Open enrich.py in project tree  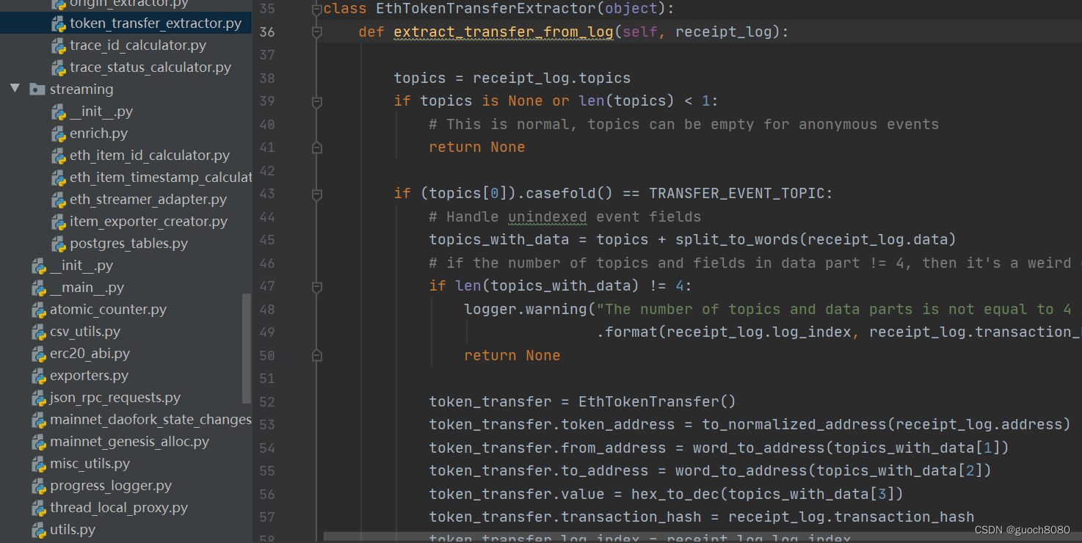click(99, 134)
